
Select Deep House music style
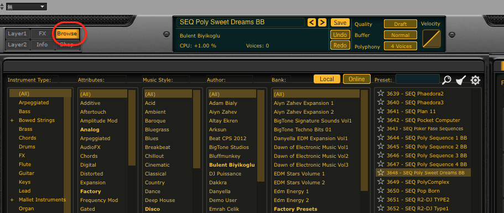click(160, 200)
